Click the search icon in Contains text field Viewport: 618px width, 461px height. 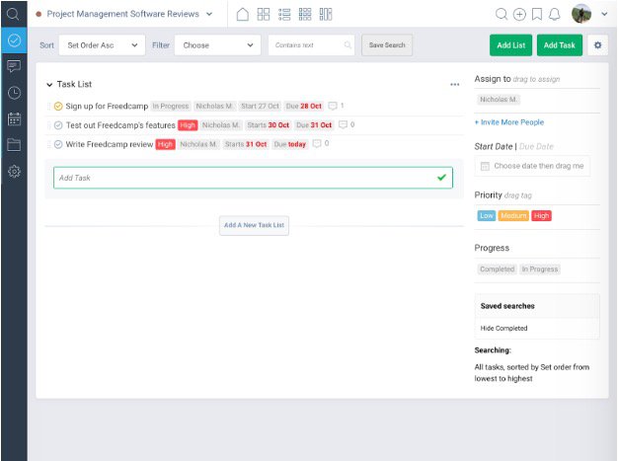(348, 45)
